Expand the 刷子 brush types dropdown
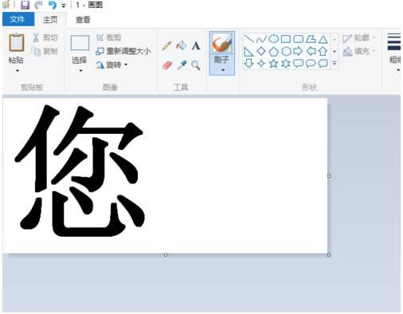 pyautogui.click(x=223, y=70)
